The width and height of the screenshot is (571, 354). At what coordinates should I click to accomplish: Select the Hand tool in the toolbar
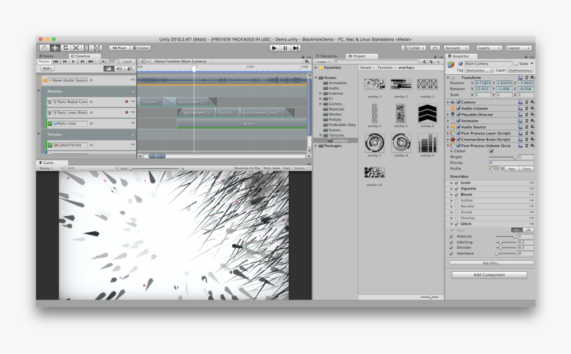[44, 48]
